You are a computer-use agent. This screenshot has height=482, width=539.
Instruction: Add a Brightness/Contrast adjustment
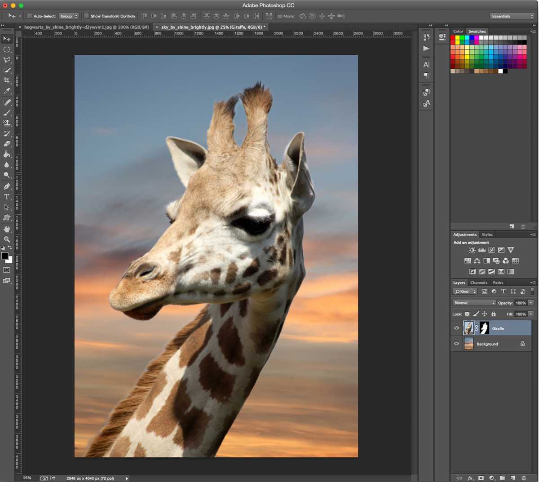click(472, 250)
